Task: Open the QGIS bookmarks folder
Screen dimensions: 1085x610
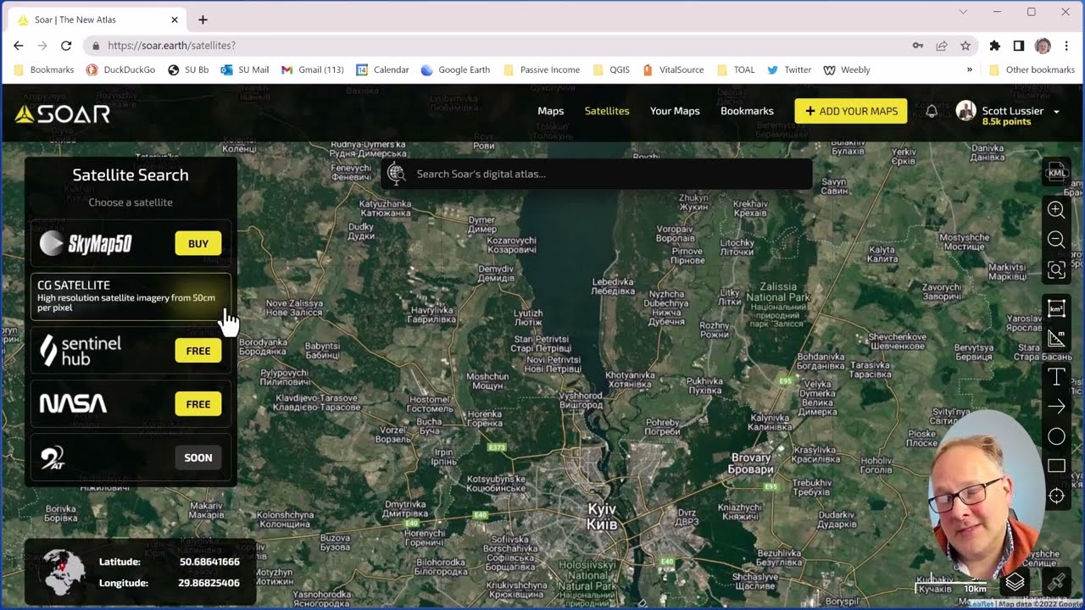Action: pyautogui.click(x=611, y=69)
